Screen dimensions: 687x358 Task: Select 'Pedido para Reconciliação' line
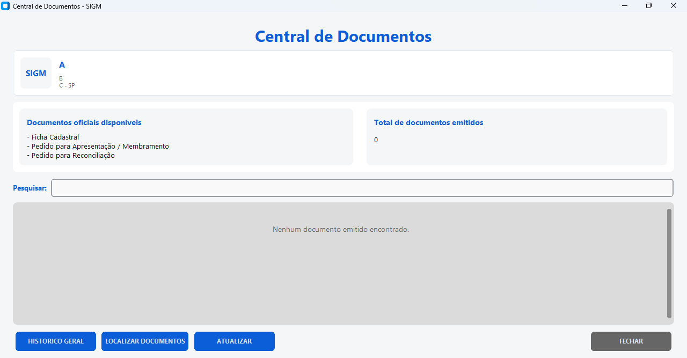71,156
